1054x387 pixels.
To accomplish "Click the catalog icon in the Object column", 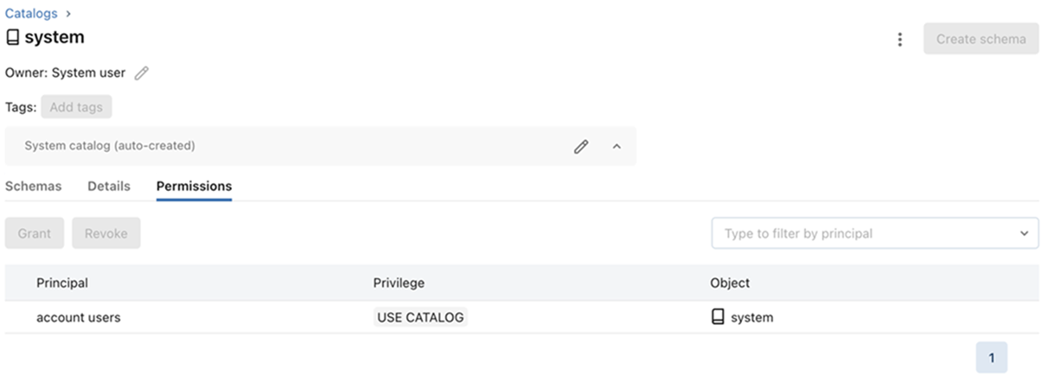I will coord(717,317).
